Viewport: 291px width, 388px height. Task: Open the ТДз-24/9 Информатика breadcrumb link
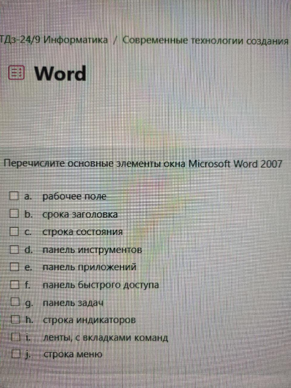coord(54,40)
